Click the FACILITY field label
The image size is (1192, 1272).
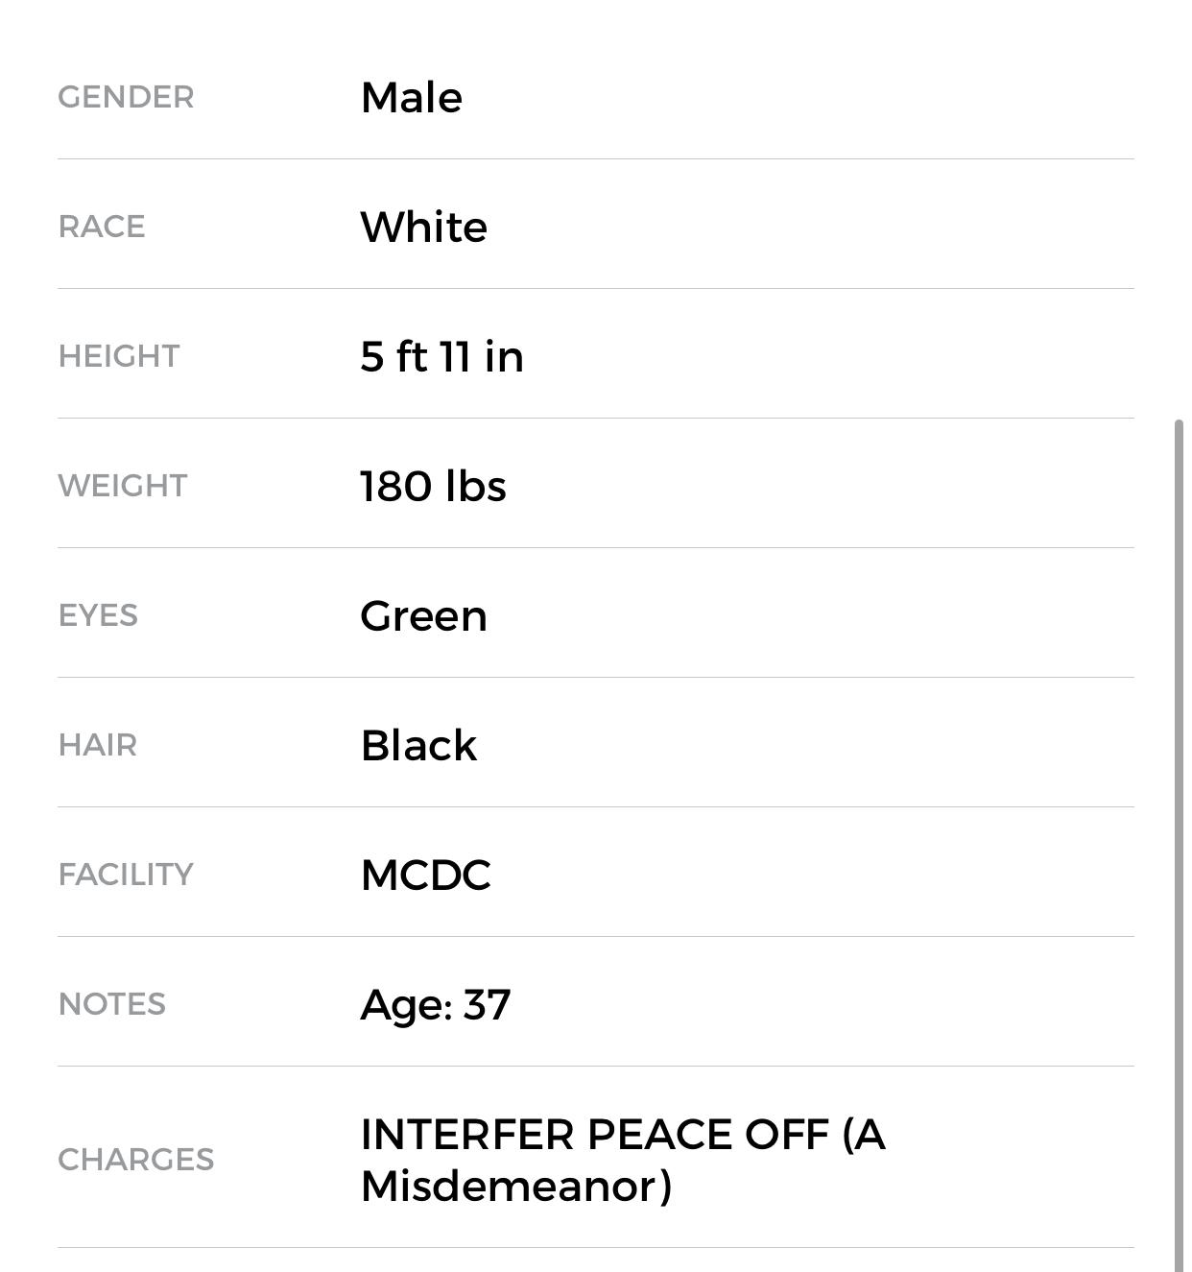tap(126, 875)
